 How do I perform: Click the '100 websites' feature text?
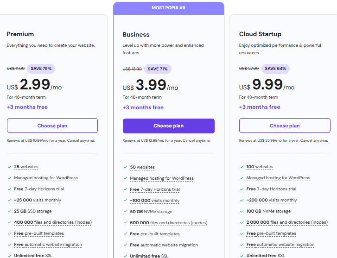point(260,167)
